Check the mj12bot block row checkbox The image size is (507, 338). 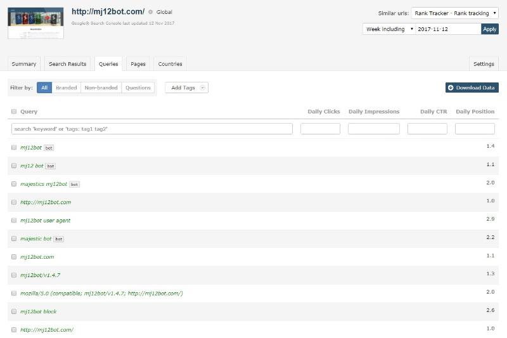14,311
